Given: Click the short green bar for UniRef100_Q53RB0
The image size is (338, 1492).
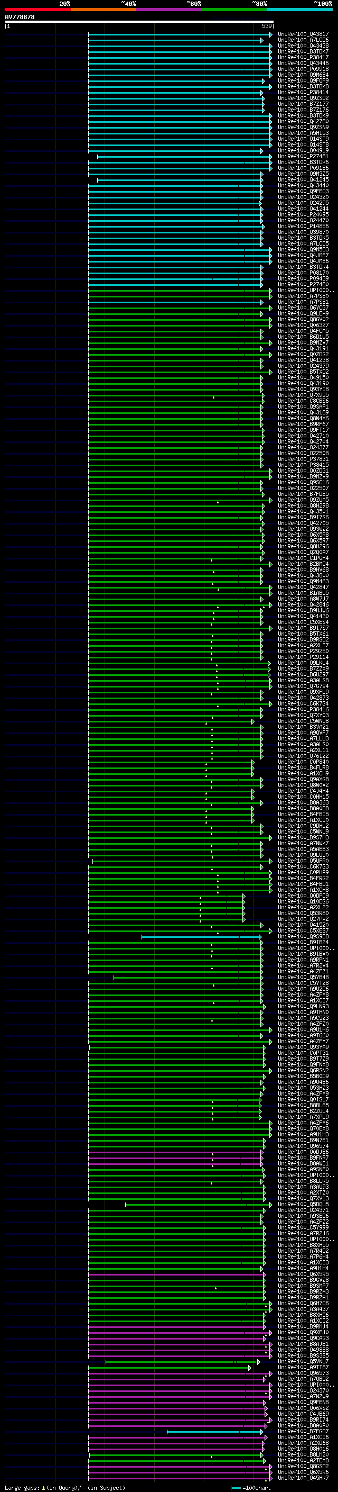Looking at the screenshot, I should [x=166, y=913].
